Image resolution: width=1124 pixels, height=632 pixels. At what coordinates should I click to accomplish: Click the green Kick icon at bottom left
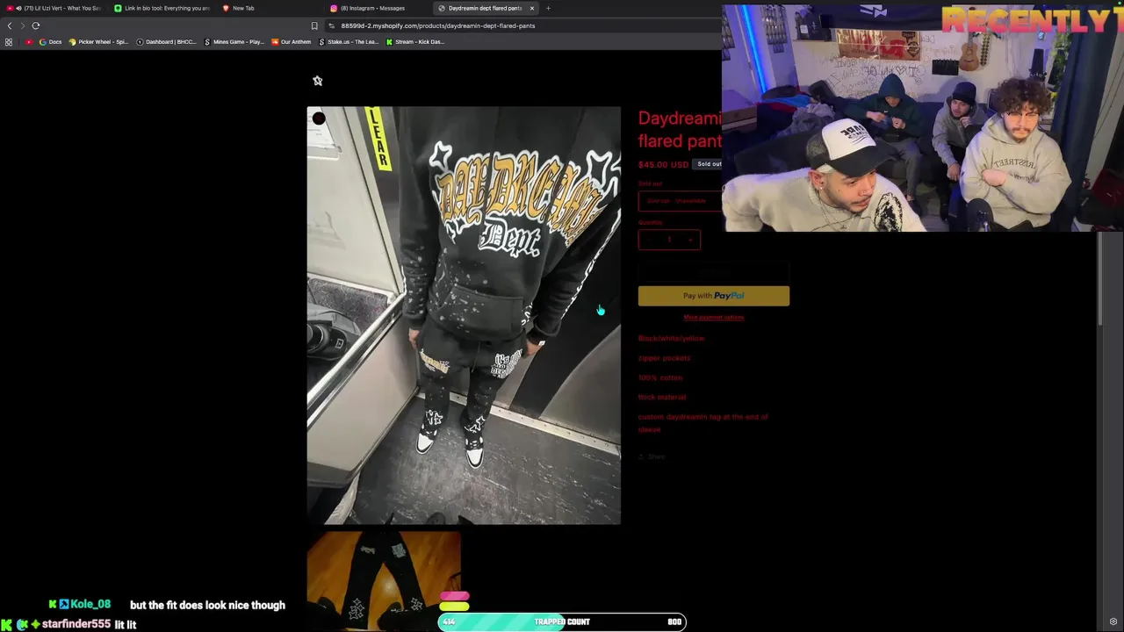(x=7, y=624)
